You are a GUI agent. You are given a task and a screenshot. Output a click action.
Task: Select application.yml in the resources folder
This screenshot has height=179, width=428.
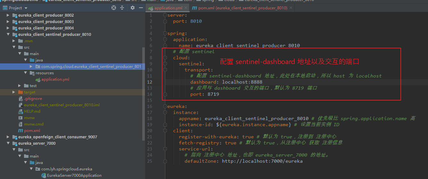pyautogui.click(x=55, y=79)
